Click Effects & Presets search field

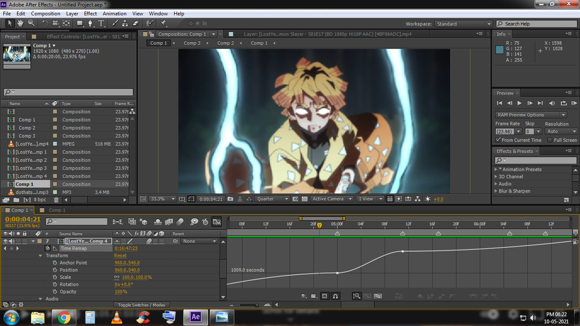(536, 160)
